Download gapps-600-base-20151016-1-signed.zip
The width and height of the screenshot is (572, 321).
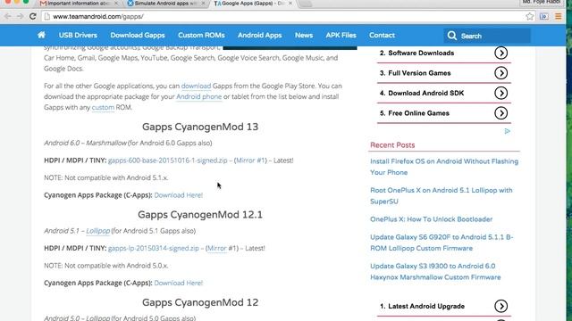(168, 160)
